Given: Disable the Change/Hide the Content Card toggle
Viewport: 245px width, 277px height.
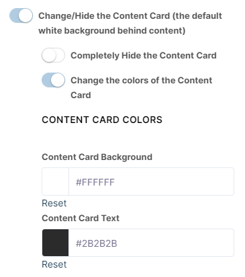Looking at the screenshot, I should 21,15.
